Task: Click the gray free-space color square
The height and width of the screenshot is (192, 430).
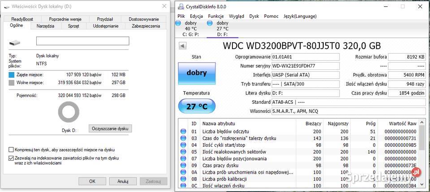Action: [11, 82]
